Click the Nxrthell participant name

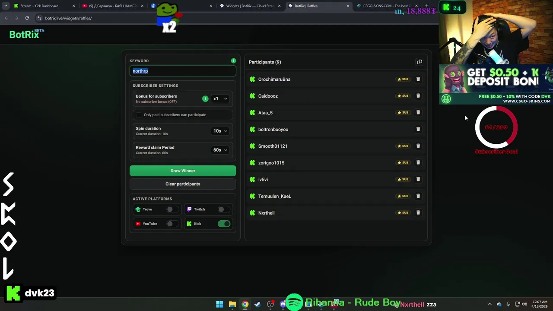[x=266, y=213]
